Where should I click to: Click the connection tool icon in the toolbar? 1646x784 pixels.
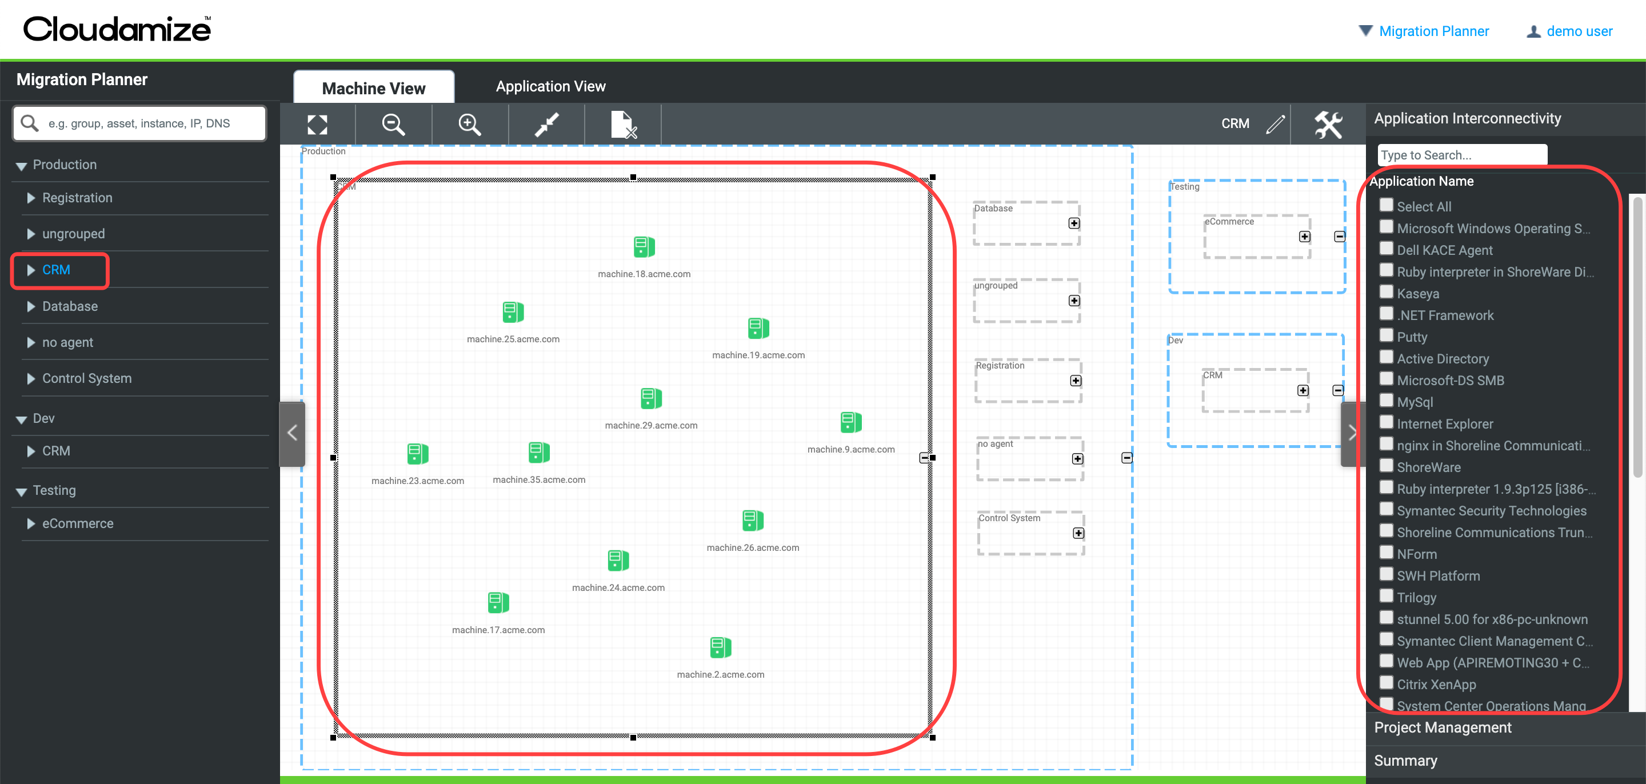click(x=546, y=124)
